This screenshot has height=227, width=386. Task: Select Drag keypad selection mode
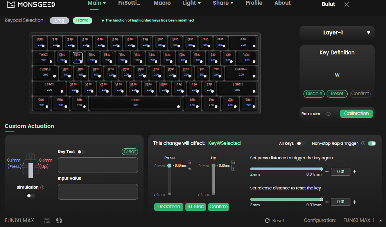click(x=59, y=20)
